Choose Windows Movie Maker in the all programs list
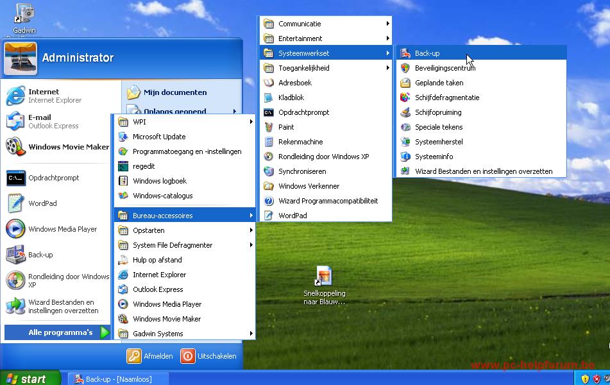This screenshot has height=385, width=610. point(185,319)
